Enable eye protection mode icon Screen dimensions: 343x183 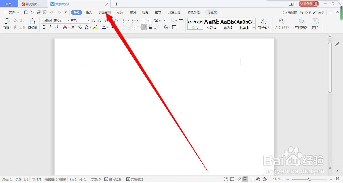pos(265,179)
